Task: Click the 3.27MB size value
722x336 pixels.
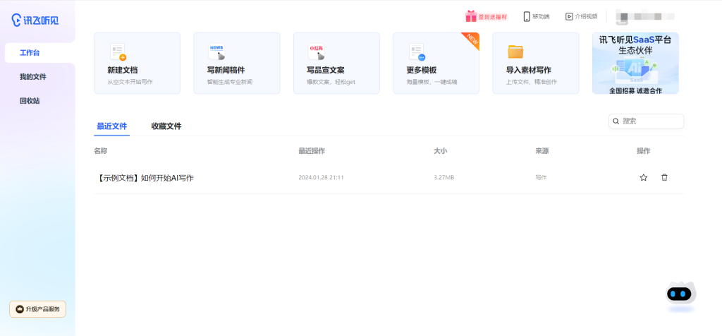Action: [444, 177]
